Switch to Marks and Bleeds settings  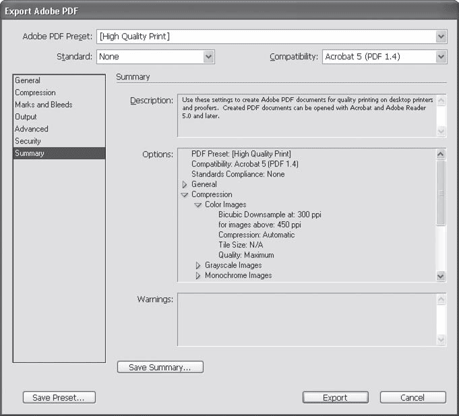pos(43,105)
